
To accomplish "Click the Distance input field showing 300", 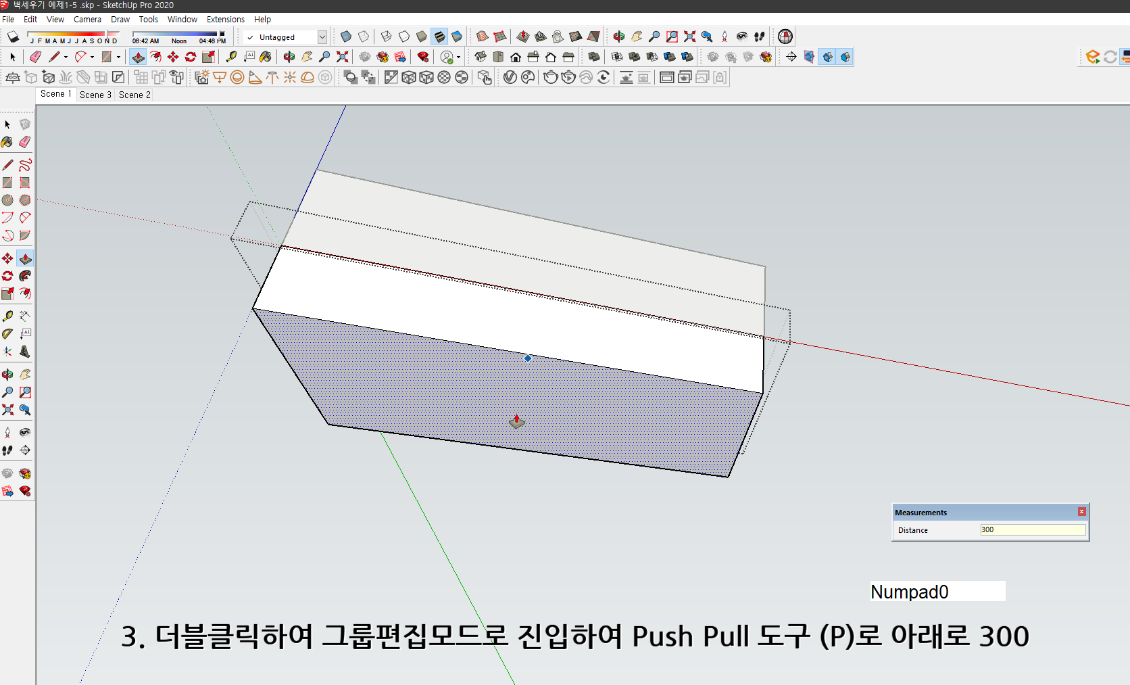I will click(x=1032, y=529).
